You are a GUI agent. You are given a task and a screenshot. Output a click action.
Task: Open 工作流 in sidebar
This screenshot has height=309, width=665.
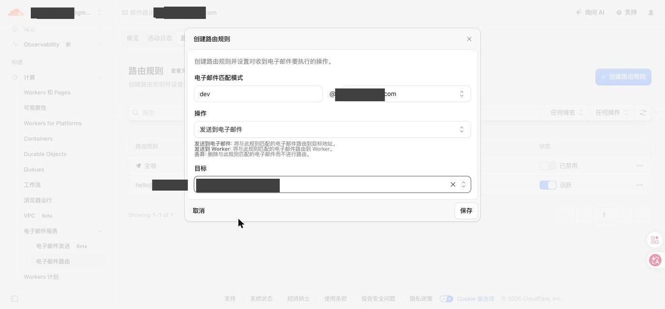coord(32,184)
